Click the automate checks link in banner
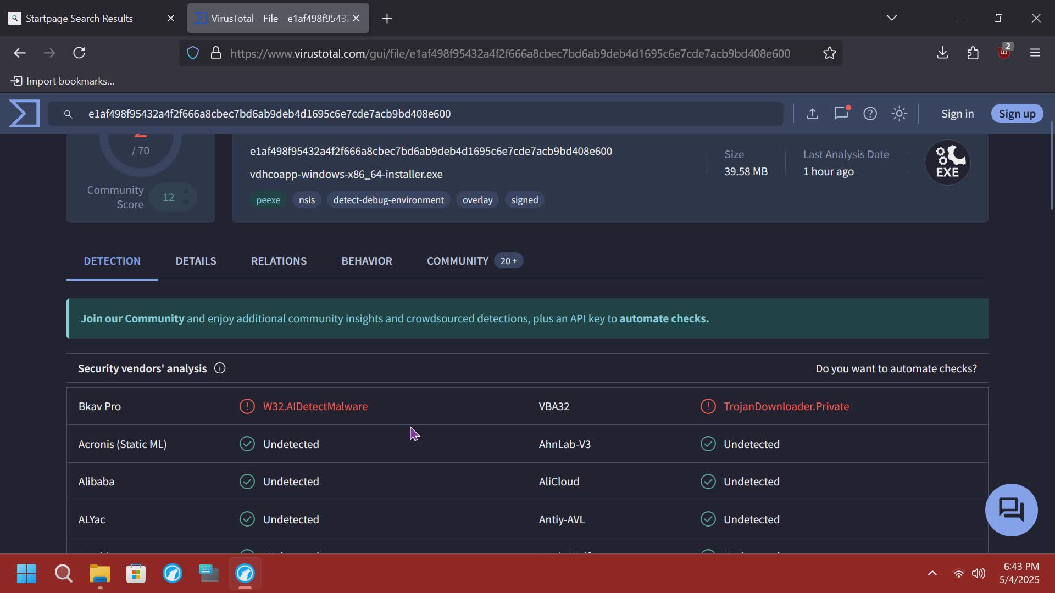The height and width of the screenshot is (593, 1055). point(664,318)
